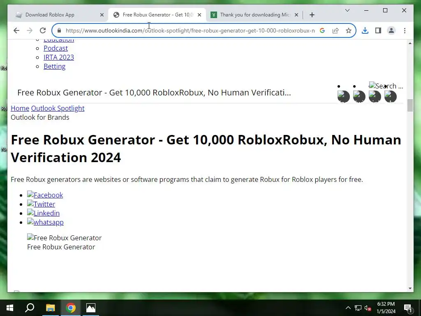This screenshot has height=316, width=421.
Task: Close the Thank you for downloading tab
Action: [296, 15]
